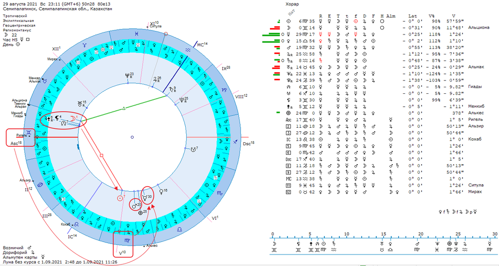Click the Taurus sign on the outer zodiac ring
The width and height of the screenshot is (499, 266).
click(45, 81)
